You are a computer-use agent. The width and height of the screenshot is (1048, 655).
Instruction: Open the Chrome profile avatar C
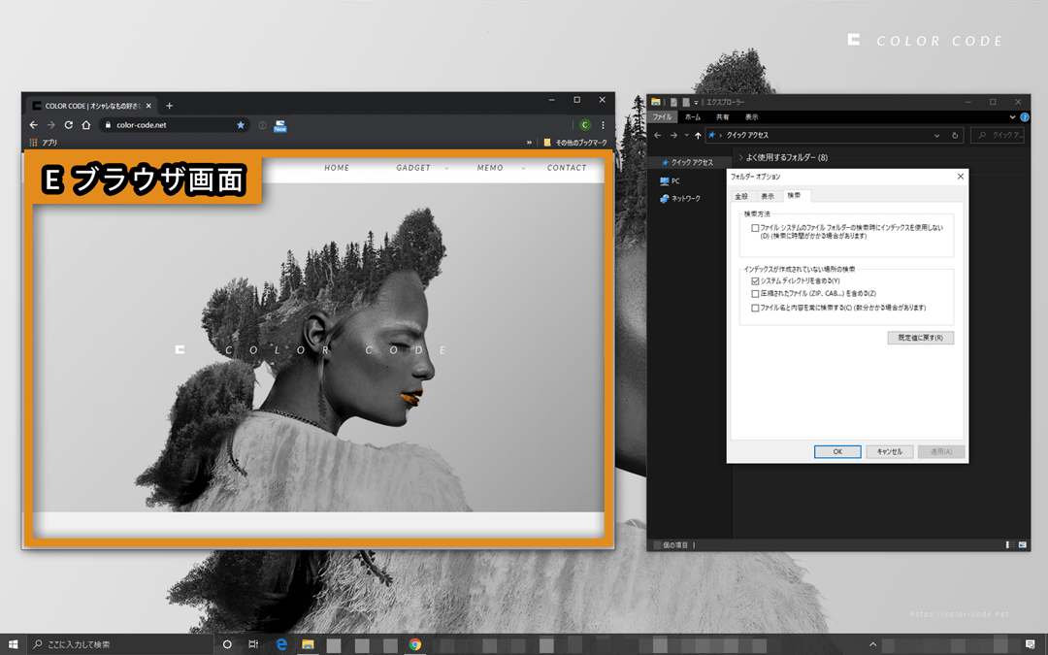click(x=585, y=125)
